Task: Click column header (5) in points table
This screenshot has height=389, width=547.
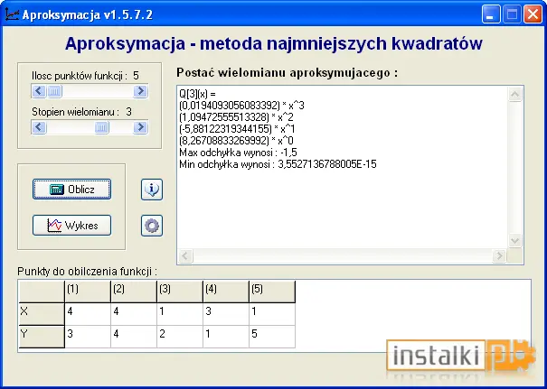Action: click(x=272, y=292)
